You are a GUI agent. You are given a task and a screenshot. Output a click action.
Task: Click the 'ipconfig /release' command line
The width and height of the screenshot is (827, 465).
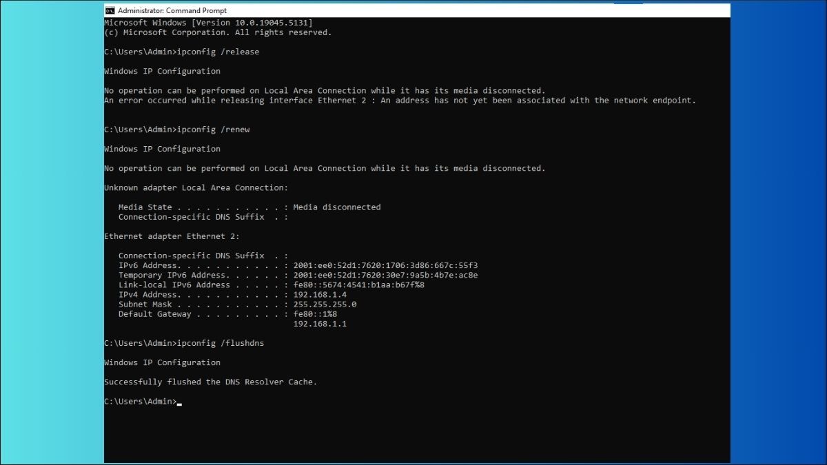pos(182,52)
